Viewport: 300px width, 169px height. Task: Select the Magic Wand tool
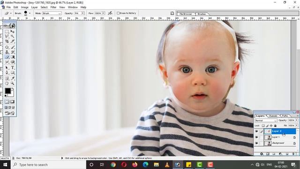(x=13, y=36)
